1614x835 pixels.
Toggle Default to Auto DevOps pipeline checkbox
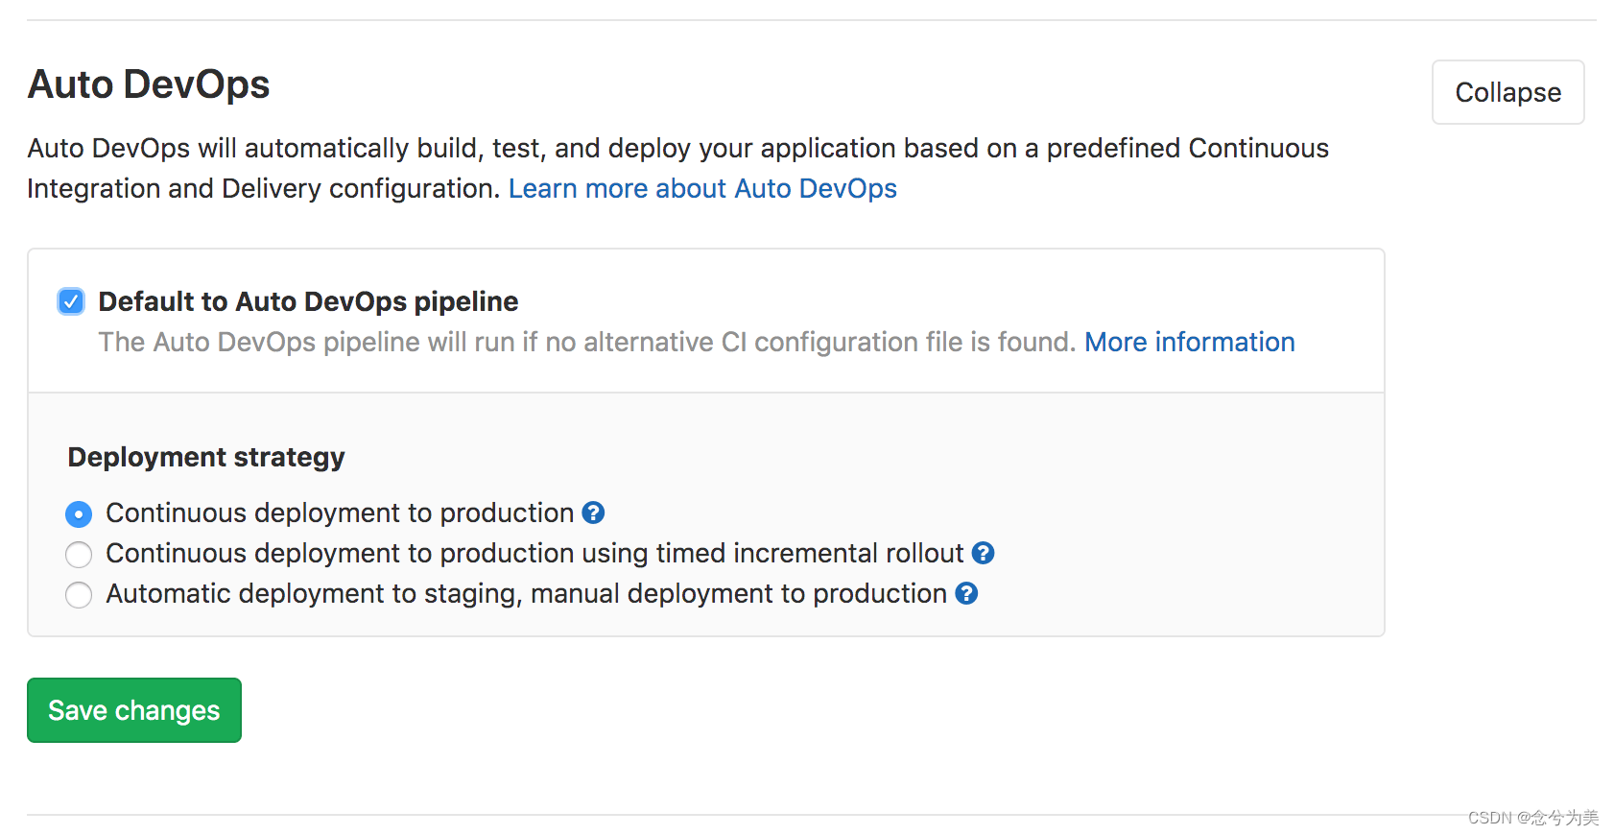tap(71, 301)
